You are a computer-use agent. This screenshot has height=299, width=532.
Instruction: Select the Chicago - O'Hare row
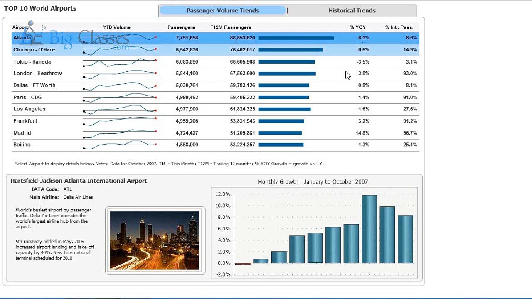215,50
